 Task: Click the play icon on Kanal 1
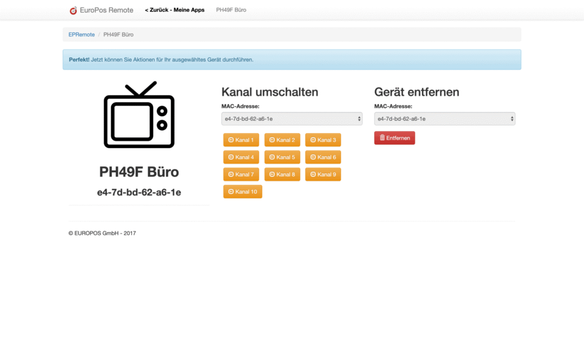(x=231, y=140)
